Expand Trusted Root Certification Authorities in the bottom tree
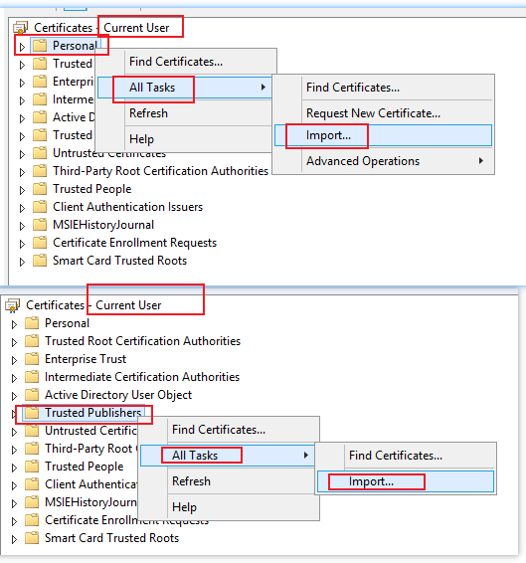The height and width of the screenshot is (563, 526). point(14,342)
